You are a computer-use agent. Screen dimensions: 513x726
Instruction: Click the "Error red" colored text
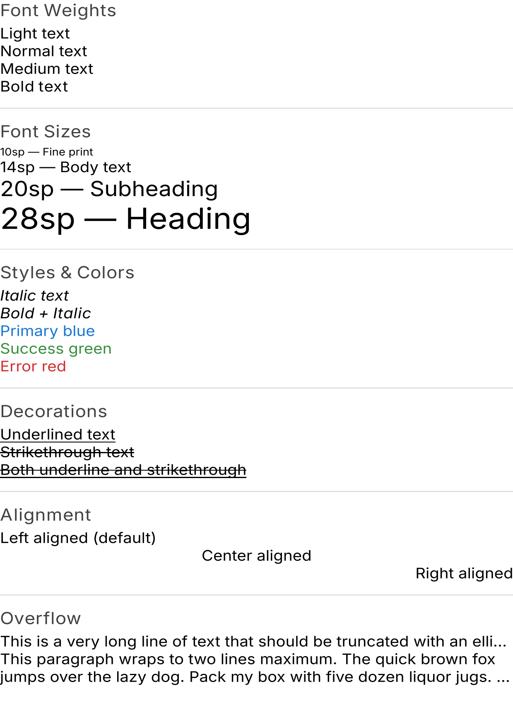(x=33, y=367)
